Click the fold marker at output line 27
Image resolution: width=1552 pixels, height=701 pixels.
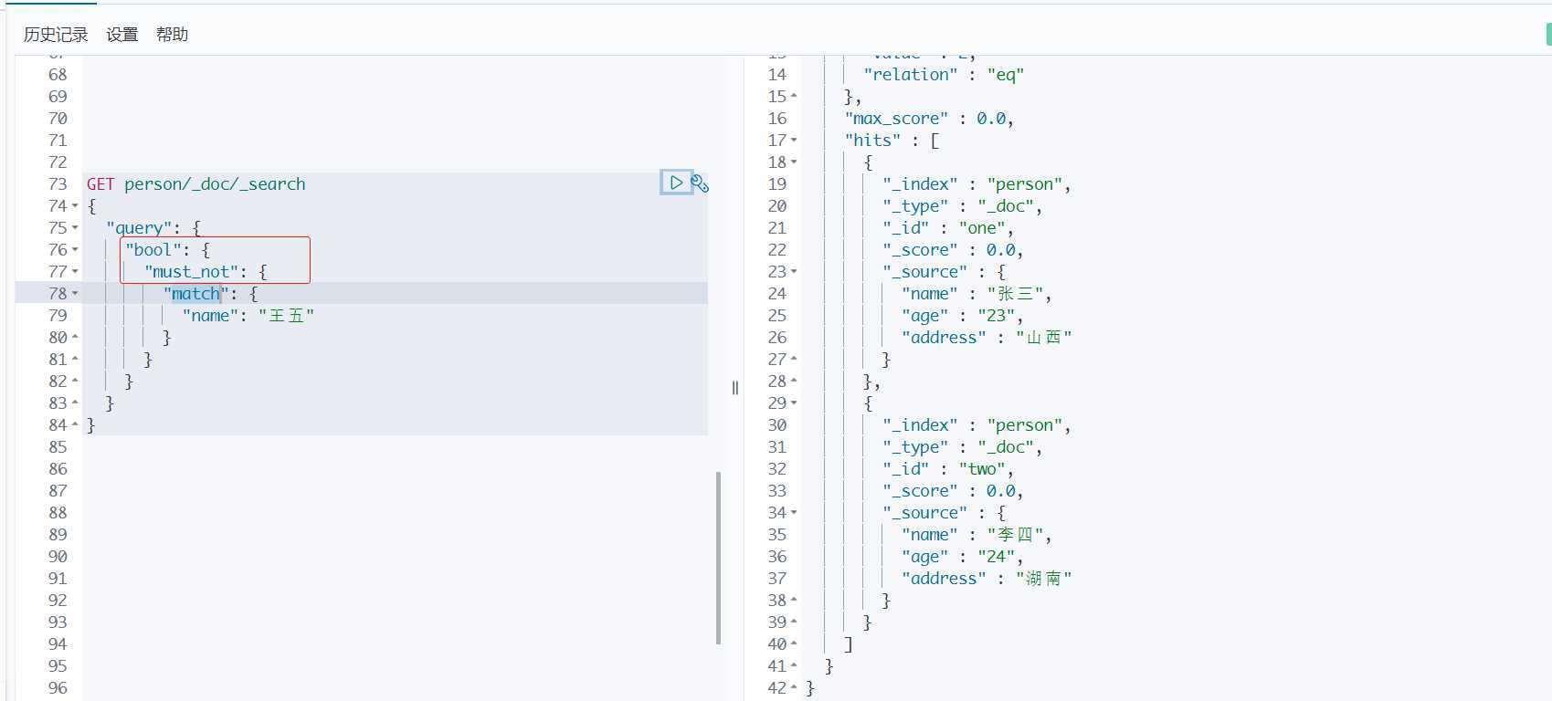794,360
